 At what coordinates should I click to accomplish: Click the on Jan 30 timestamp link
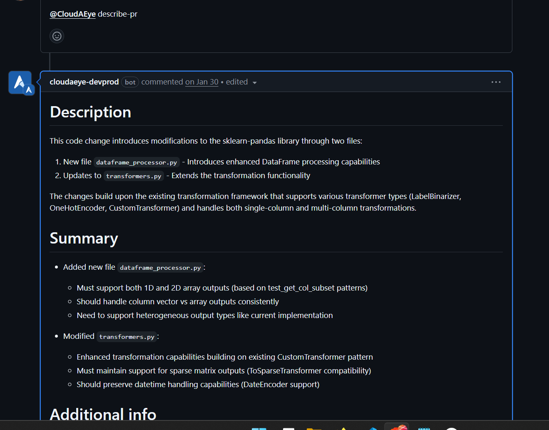point(201,82)
